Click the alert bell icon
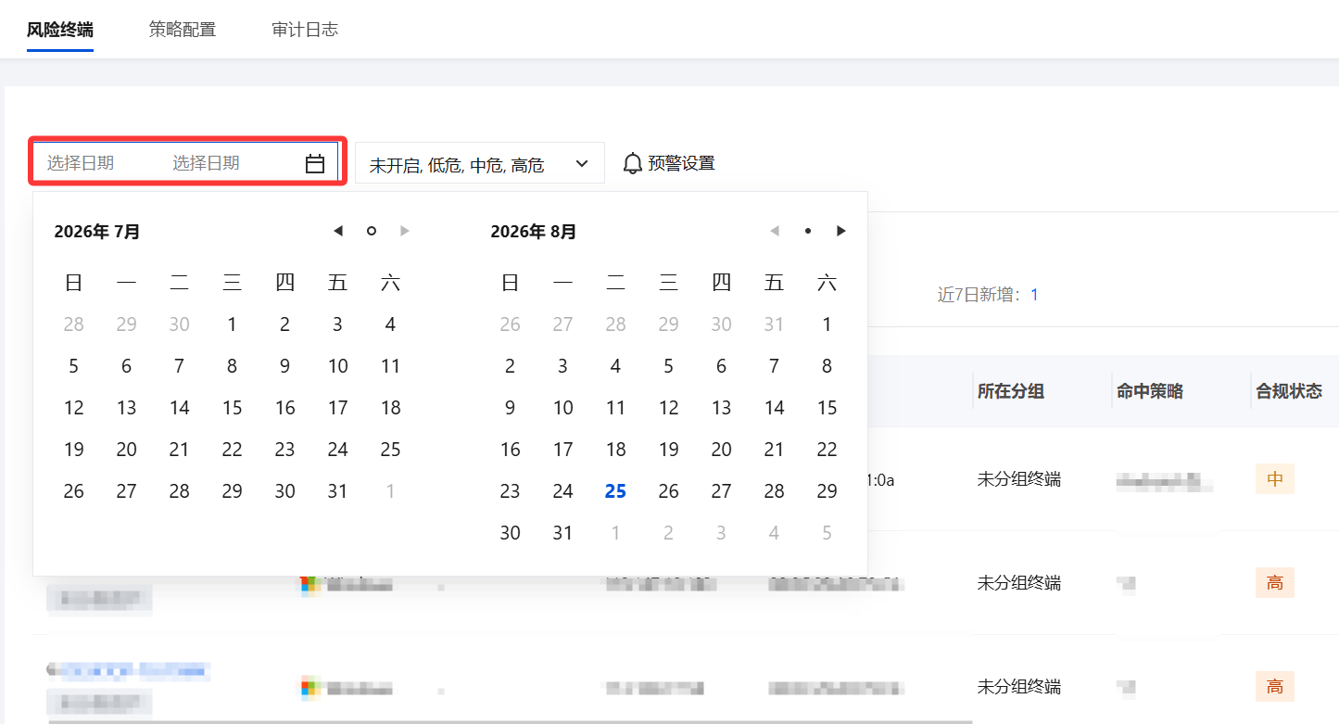The width and height of the screenshot is (1339, 724). [x=633, y=163]
